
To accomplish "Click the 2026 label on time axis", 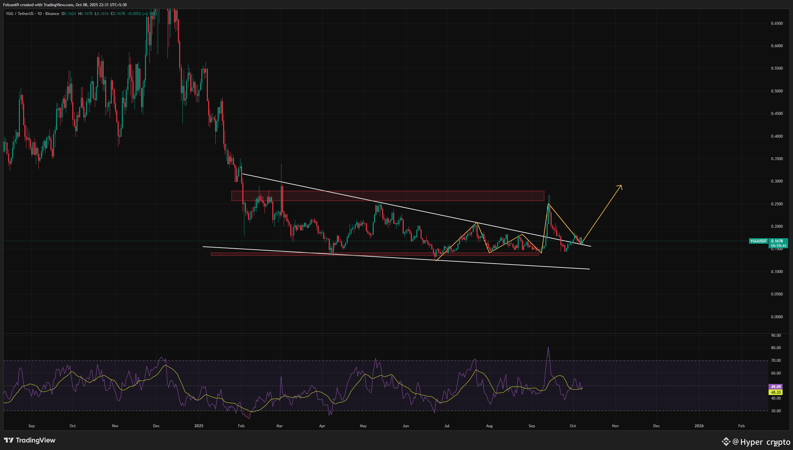I will pyautogui.click(x=699, y=426).
